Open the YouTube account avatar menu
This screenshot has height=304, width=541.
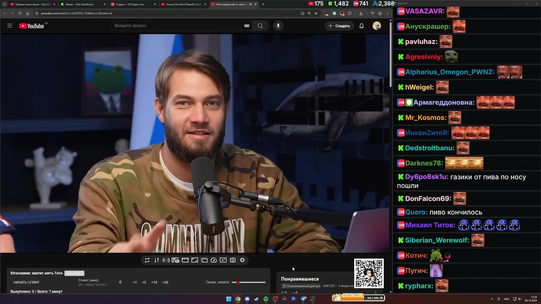pos(377,26)
